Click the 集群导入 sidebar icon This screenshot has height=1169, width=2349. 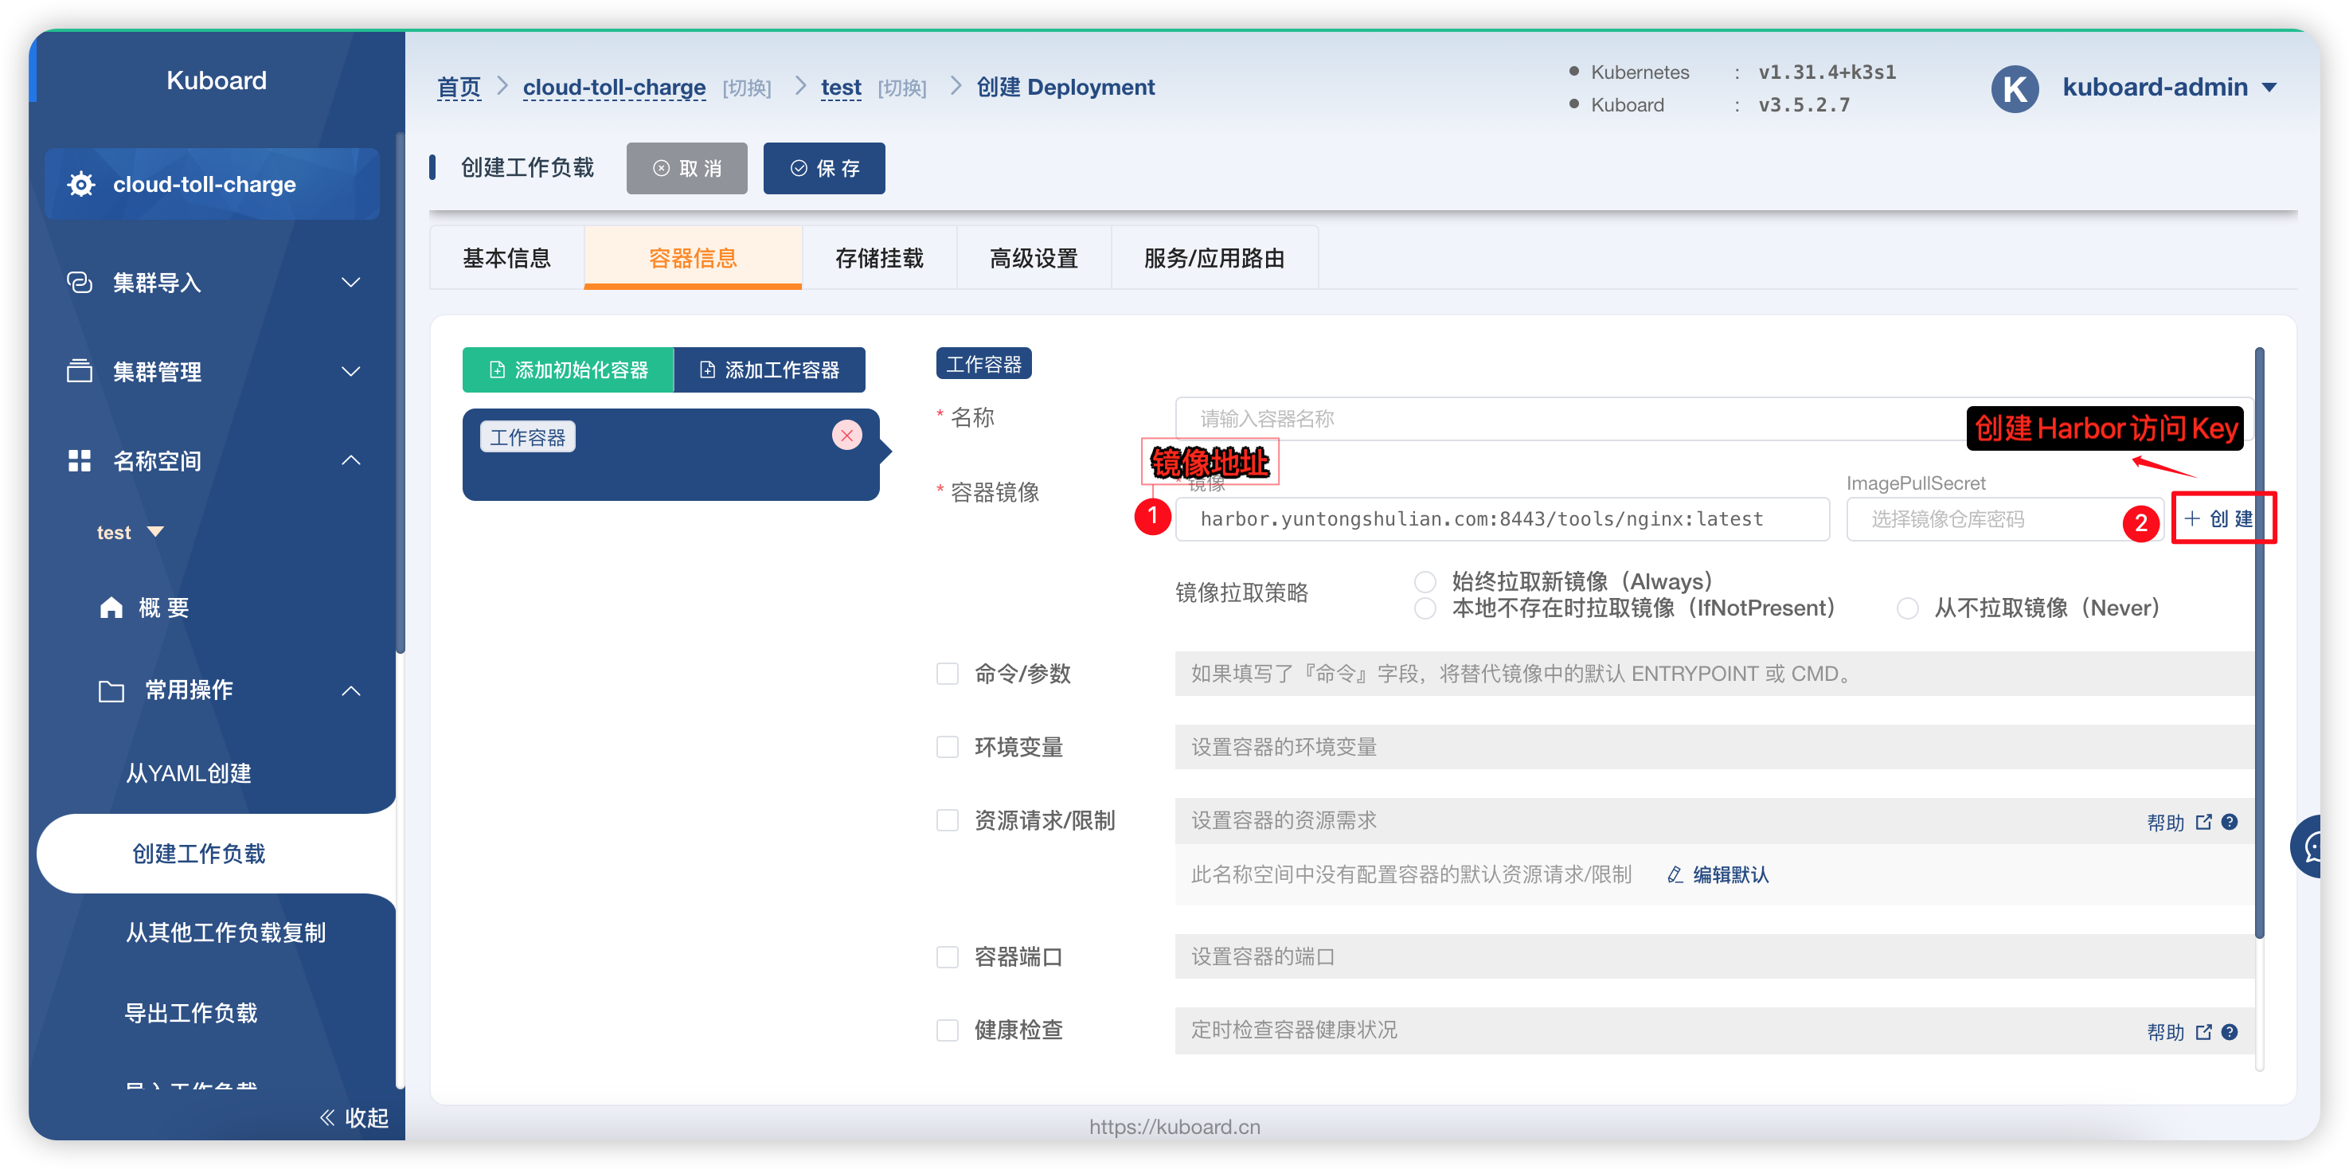(80, 282)
